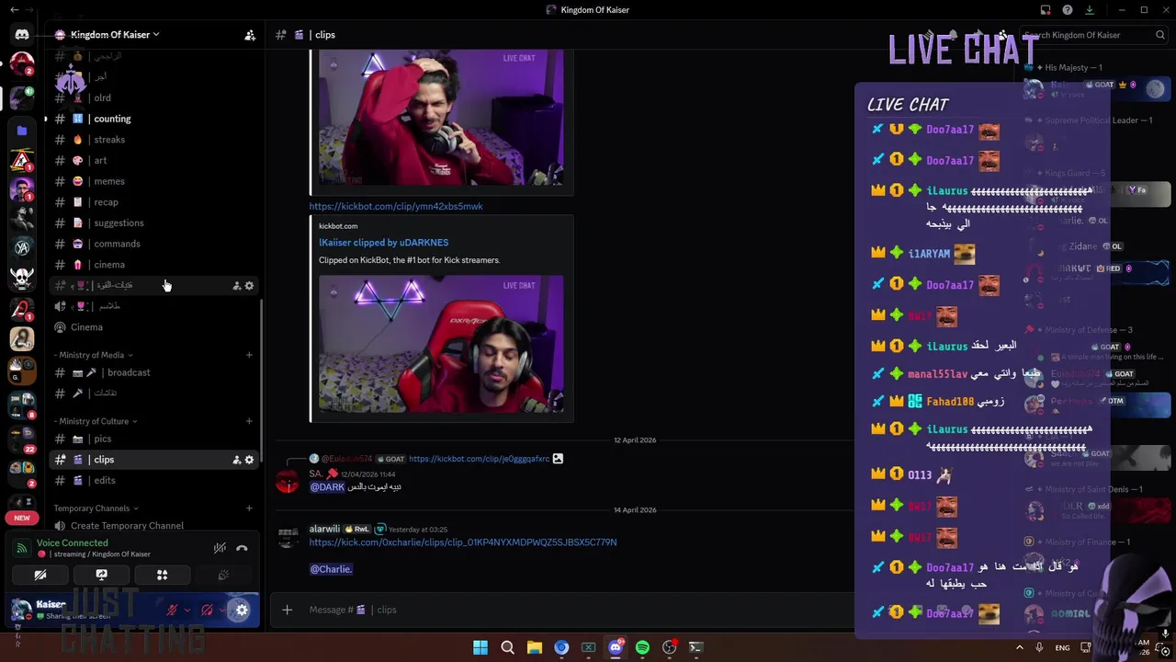Open Spotify from the taskbar
Viewport: 1176px width, 662px height.
point(642,647)
